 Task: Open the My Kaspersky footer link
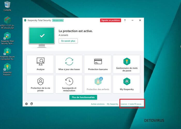tap(112, 104)
